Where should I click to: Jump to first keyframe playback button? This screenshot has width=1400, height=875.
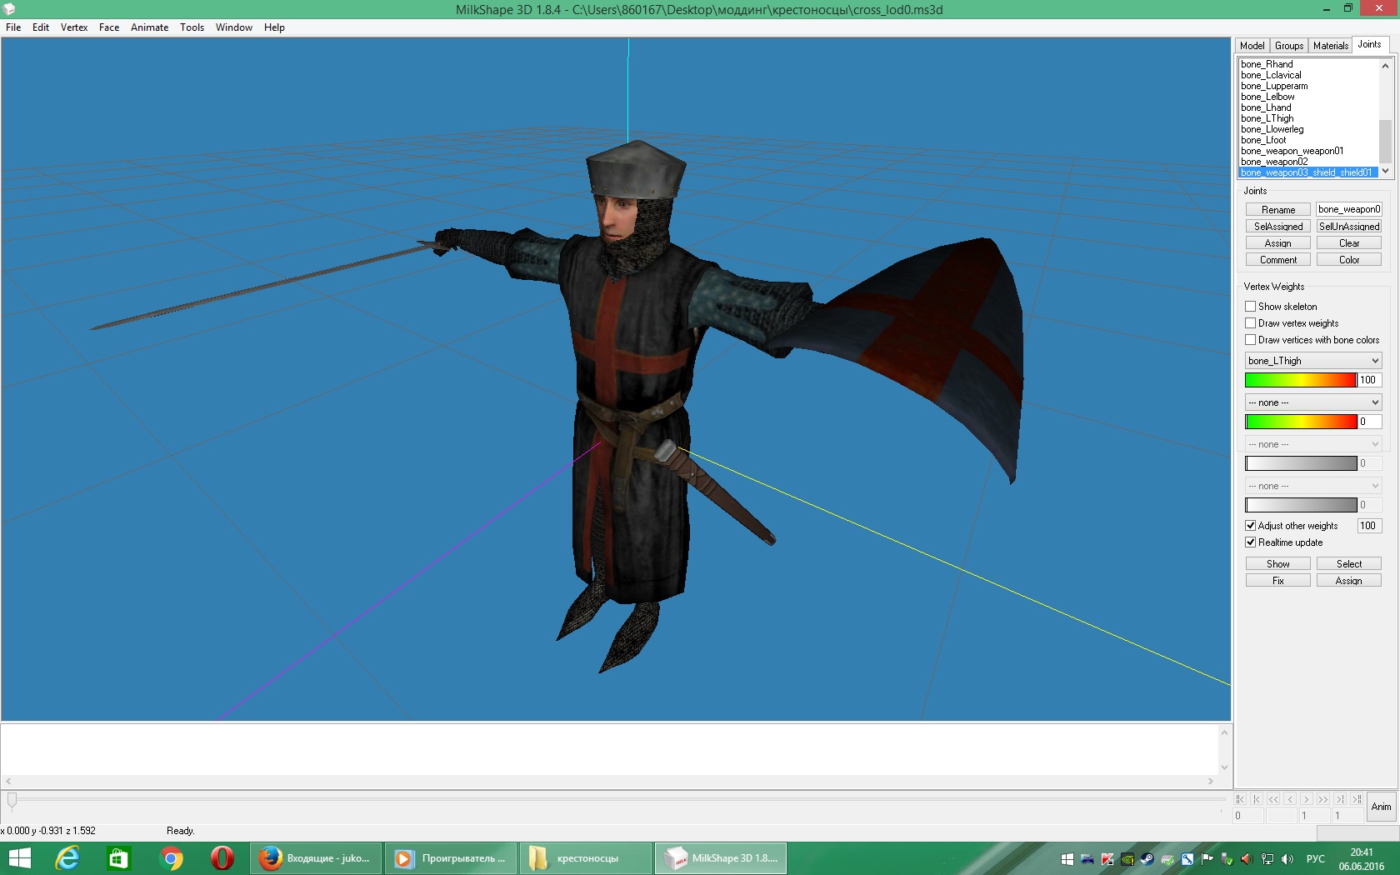tap(1240, 799)
